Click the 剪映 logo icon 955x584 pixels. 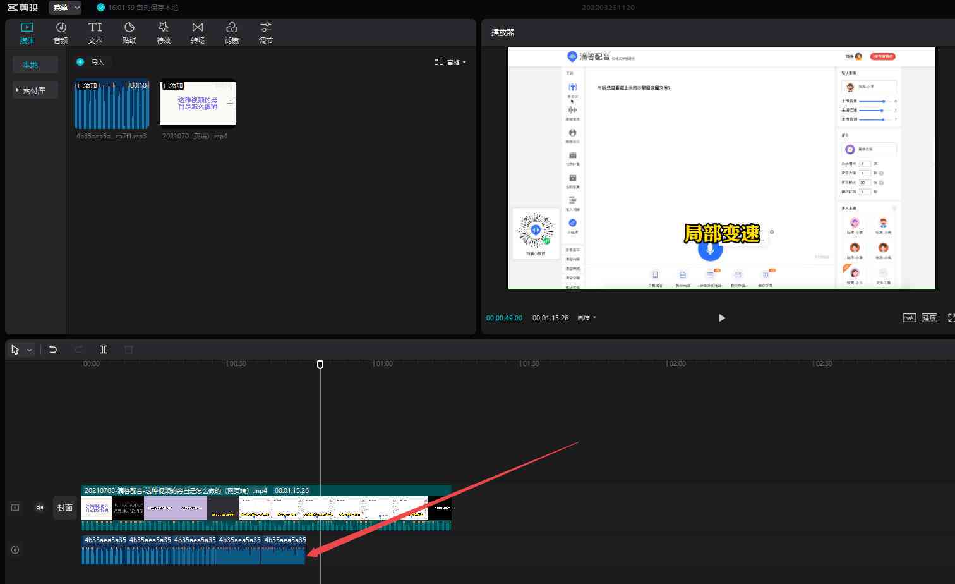point(23,8)
